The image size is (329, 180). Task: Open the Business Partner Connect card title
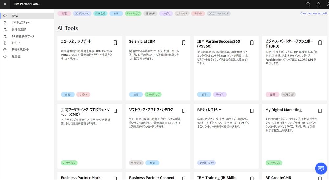151,178
